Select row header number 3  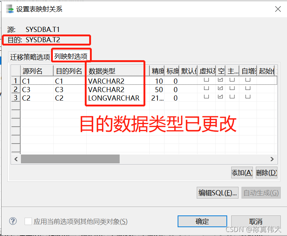tap(16, 98)
